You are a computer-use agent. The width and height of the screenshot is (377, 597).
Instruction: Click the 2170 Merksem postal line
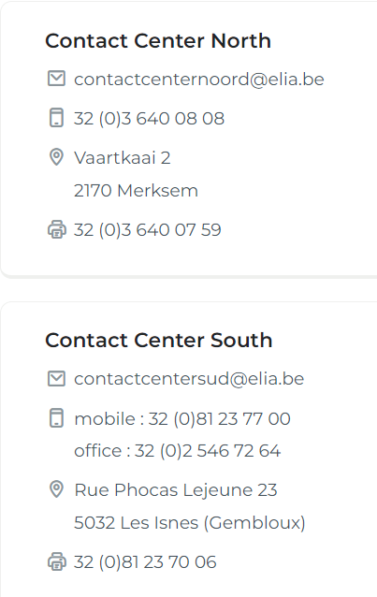click(x=136, y=190)
